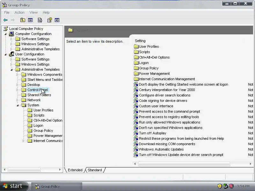255x191 pixels.
Task: Click the Export List toolbar icon
Action: (40, 20)
